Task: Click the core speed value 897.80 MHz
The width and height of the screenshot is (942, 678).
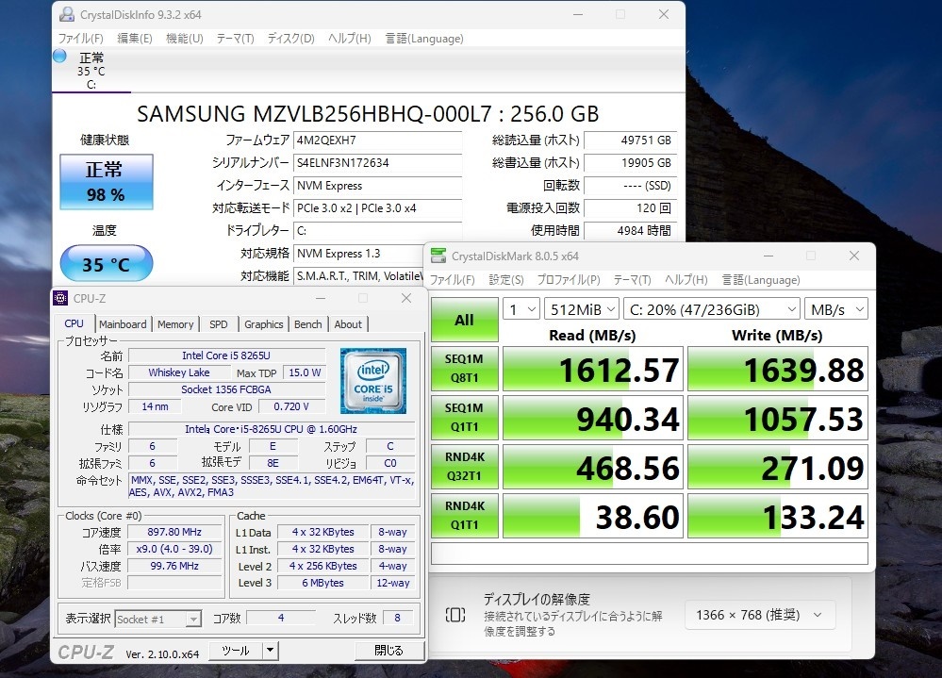Action: pos(174,532)
